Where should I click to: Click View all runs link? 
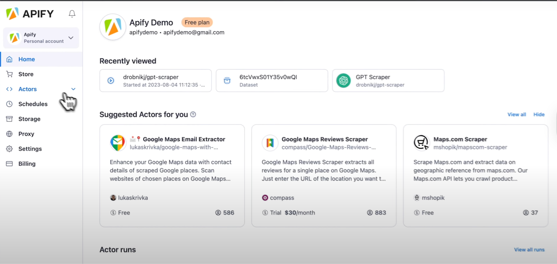529,249
